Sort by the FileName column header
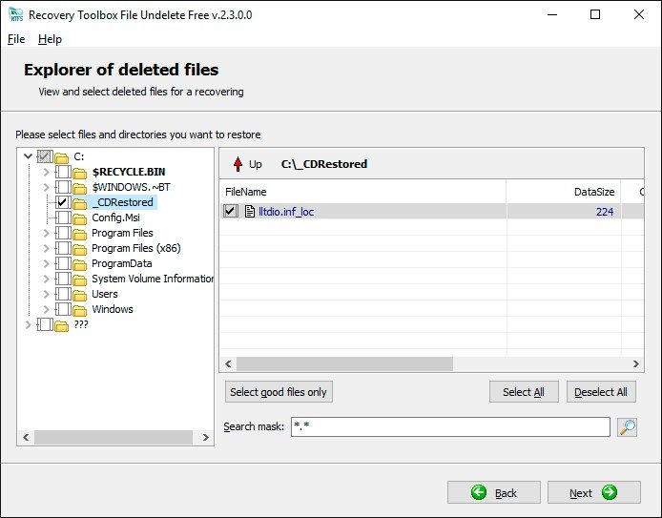This screenshot has width=662, height=518. [x=363, y=192]
